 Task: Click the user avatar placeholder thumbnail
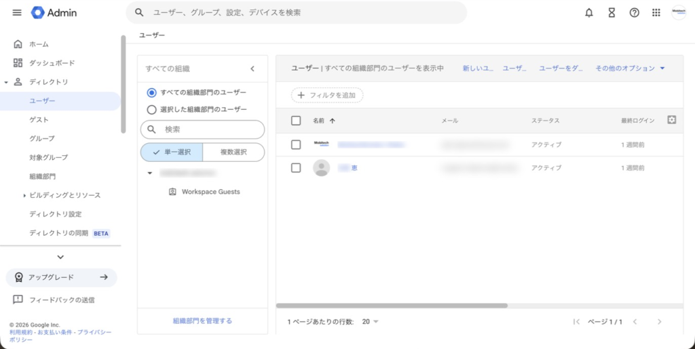pos(321,168)
